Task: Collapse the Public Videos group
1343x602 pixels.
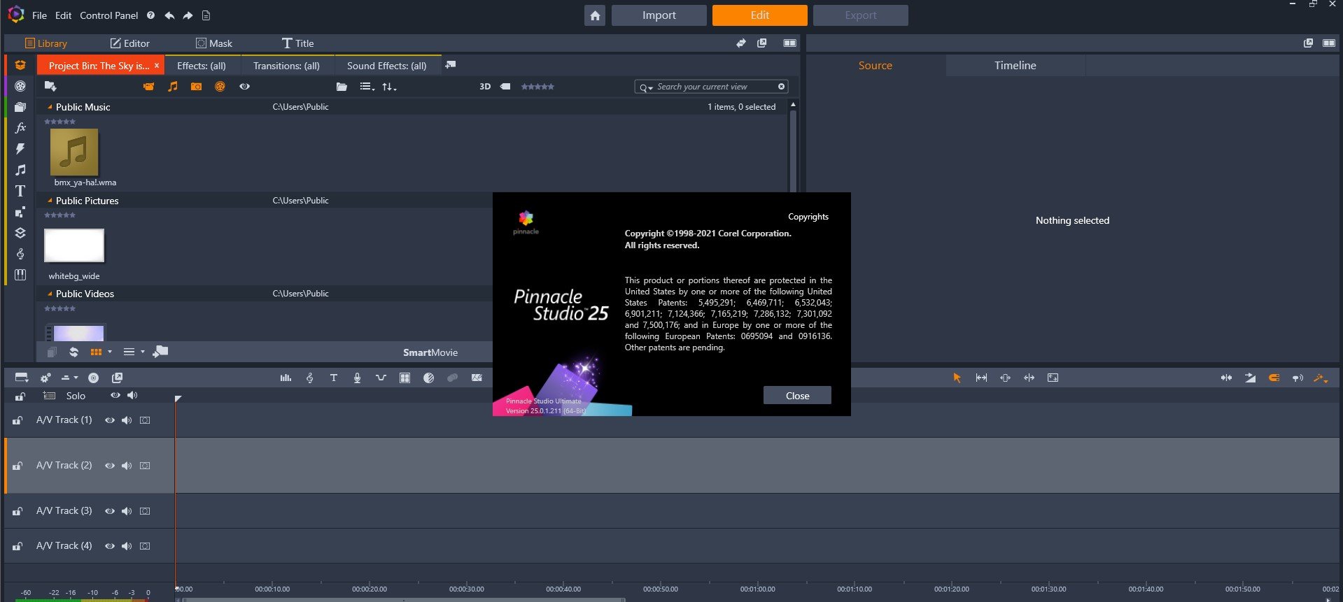Action: [x=50, y=294]
